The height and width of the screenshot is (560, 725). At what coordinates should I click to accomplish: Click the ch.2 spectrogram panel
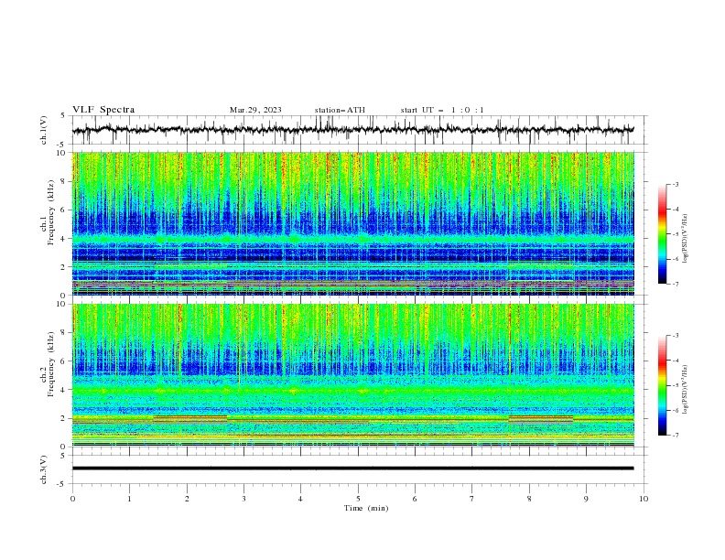point(352,375)
